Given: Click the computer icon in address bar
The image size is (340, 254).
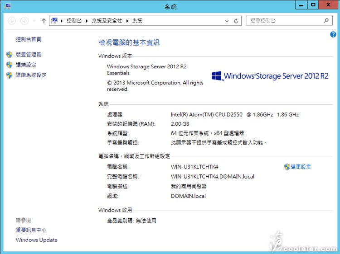Looking at the screenshot, I should point(54,20).
